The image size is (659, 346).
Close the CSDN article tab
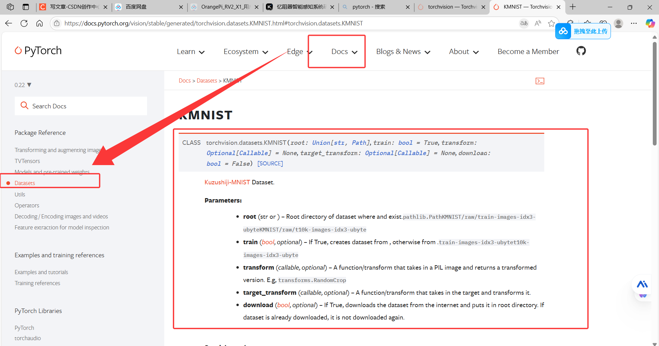[105, 7]
